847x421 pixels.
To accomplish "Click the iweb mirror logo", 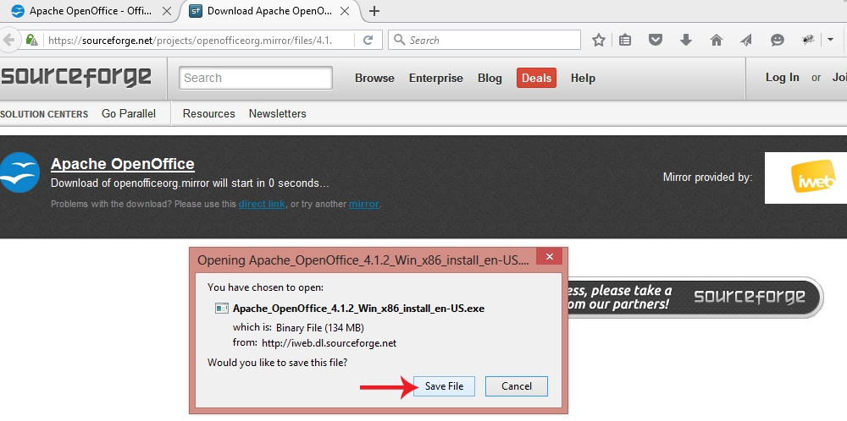I will 806,178.
